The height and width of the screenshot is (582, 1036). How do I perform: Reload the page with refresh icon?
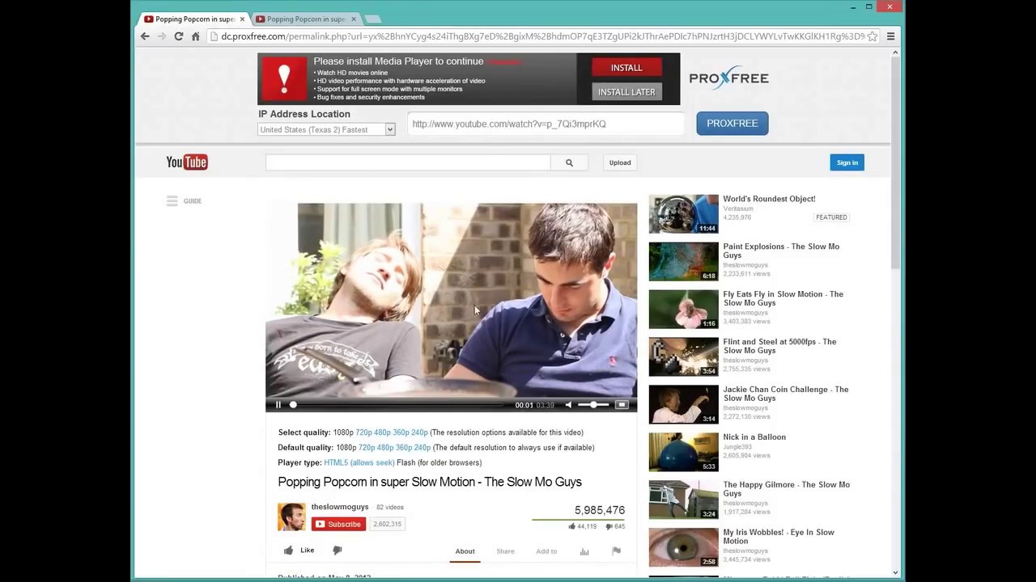[179, 36]
